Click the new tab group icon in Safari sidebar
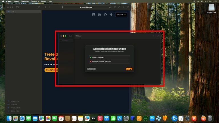Screen dimensions: 219x123 pos(39,7)
